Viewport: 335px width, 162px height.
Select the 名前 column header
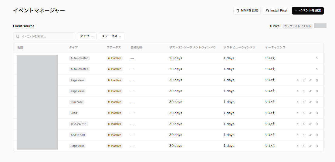20,48
